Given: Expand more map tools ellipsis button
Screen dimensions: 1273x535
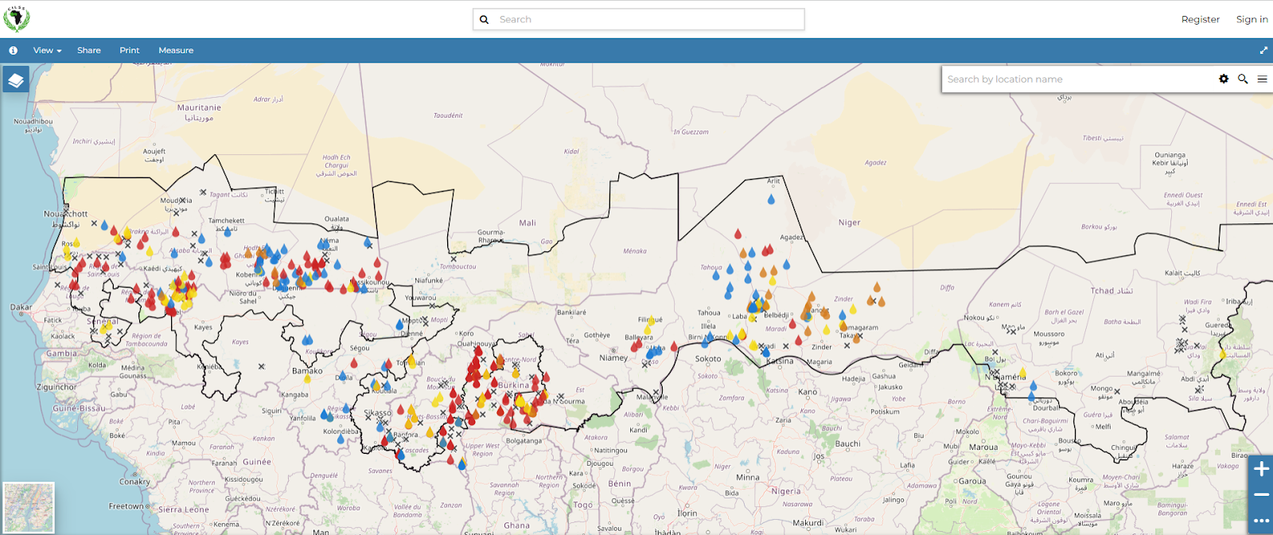Looking at the screenshot, I should click(1261, 521).
